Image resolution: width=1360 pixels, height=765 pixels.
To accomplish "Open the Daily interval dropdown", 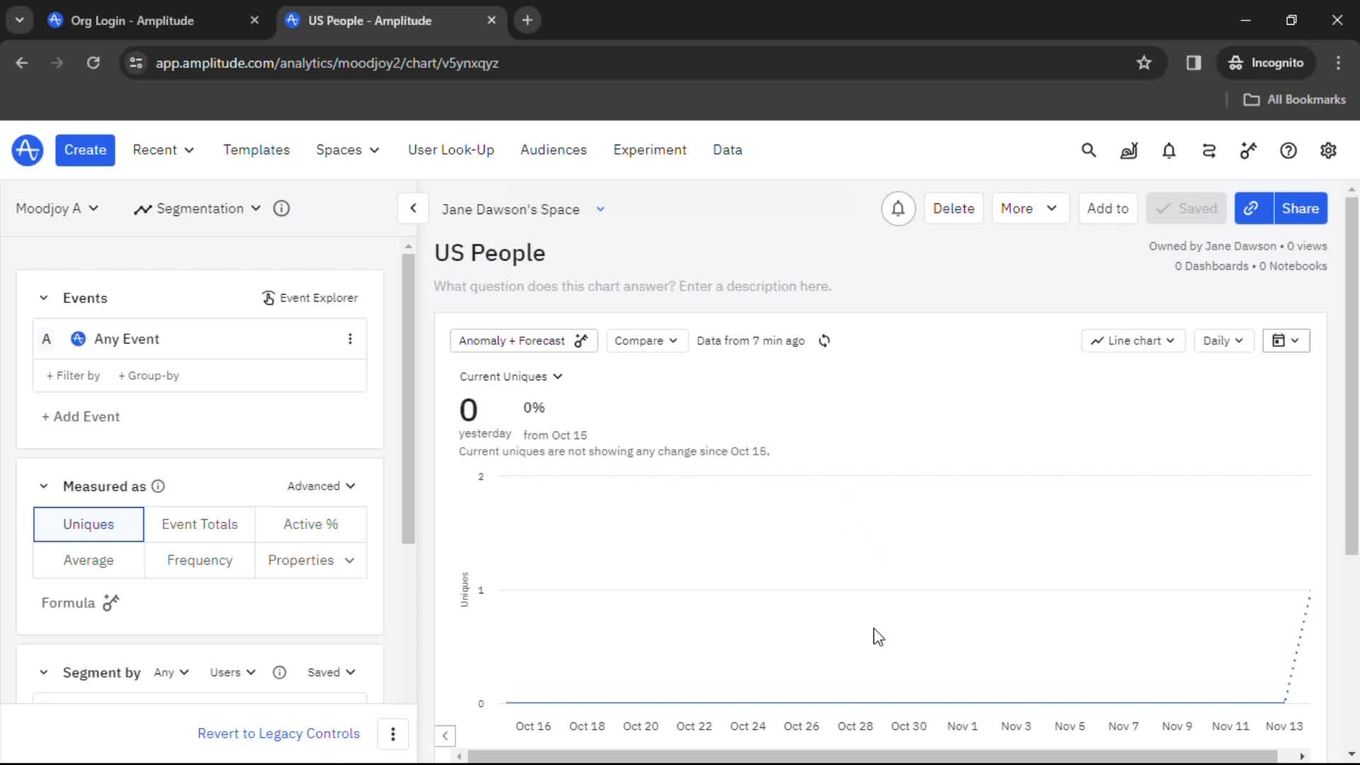I will (x=1223, y=341).
